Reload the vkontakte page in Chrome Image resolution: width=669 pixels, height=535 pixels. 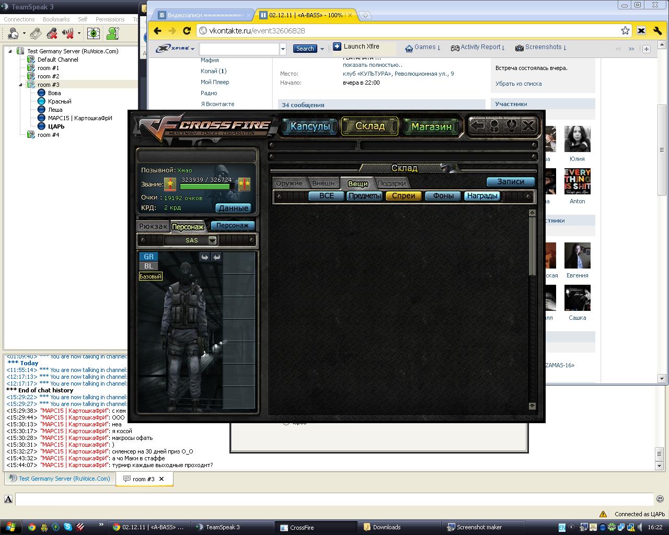(187, 31)
